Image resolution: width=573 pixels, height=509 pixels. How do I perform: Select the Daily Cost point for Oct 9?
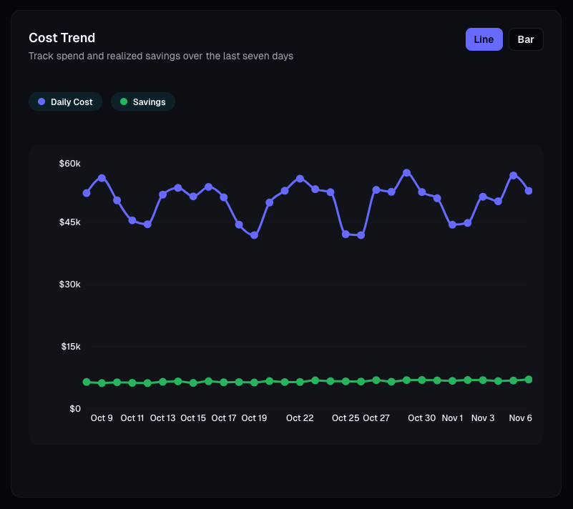[102, 178]
